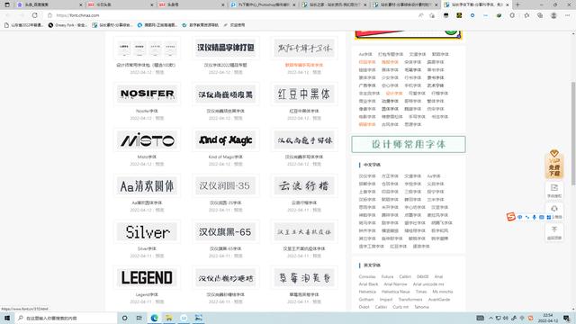Click the browser refresh icon
The image size is (576, 324).
coord(34,15)
